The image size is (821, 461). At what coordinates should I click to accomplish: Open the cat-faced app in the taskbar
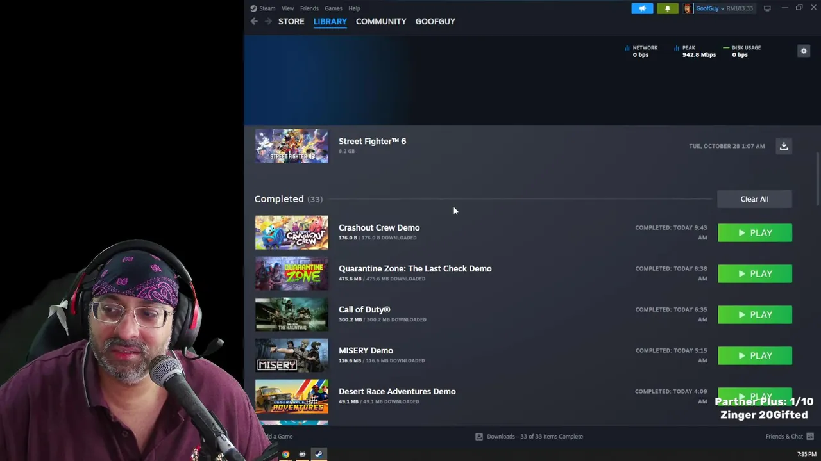302,455
